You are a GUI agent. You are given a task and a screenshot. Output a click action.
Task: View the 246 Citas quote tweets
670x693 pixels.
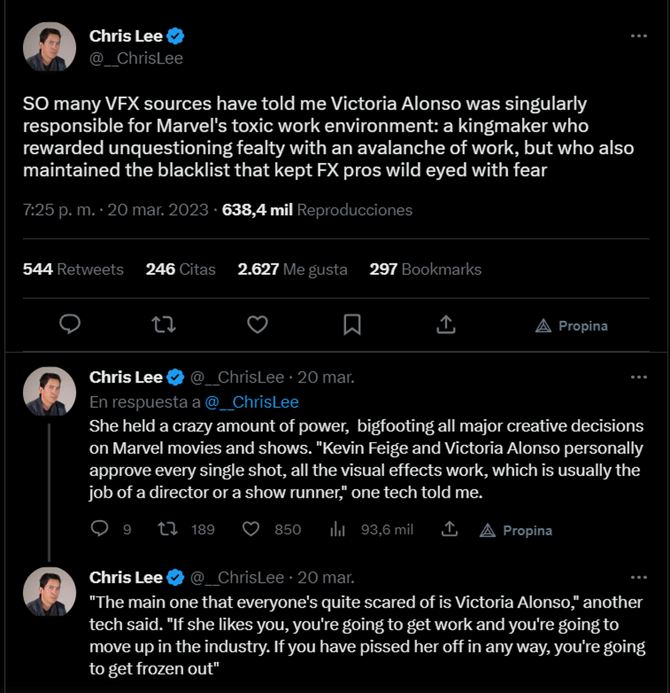(x=180, y=269)
